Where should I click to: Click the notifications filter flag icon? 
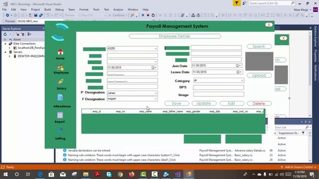coord(237,3)
